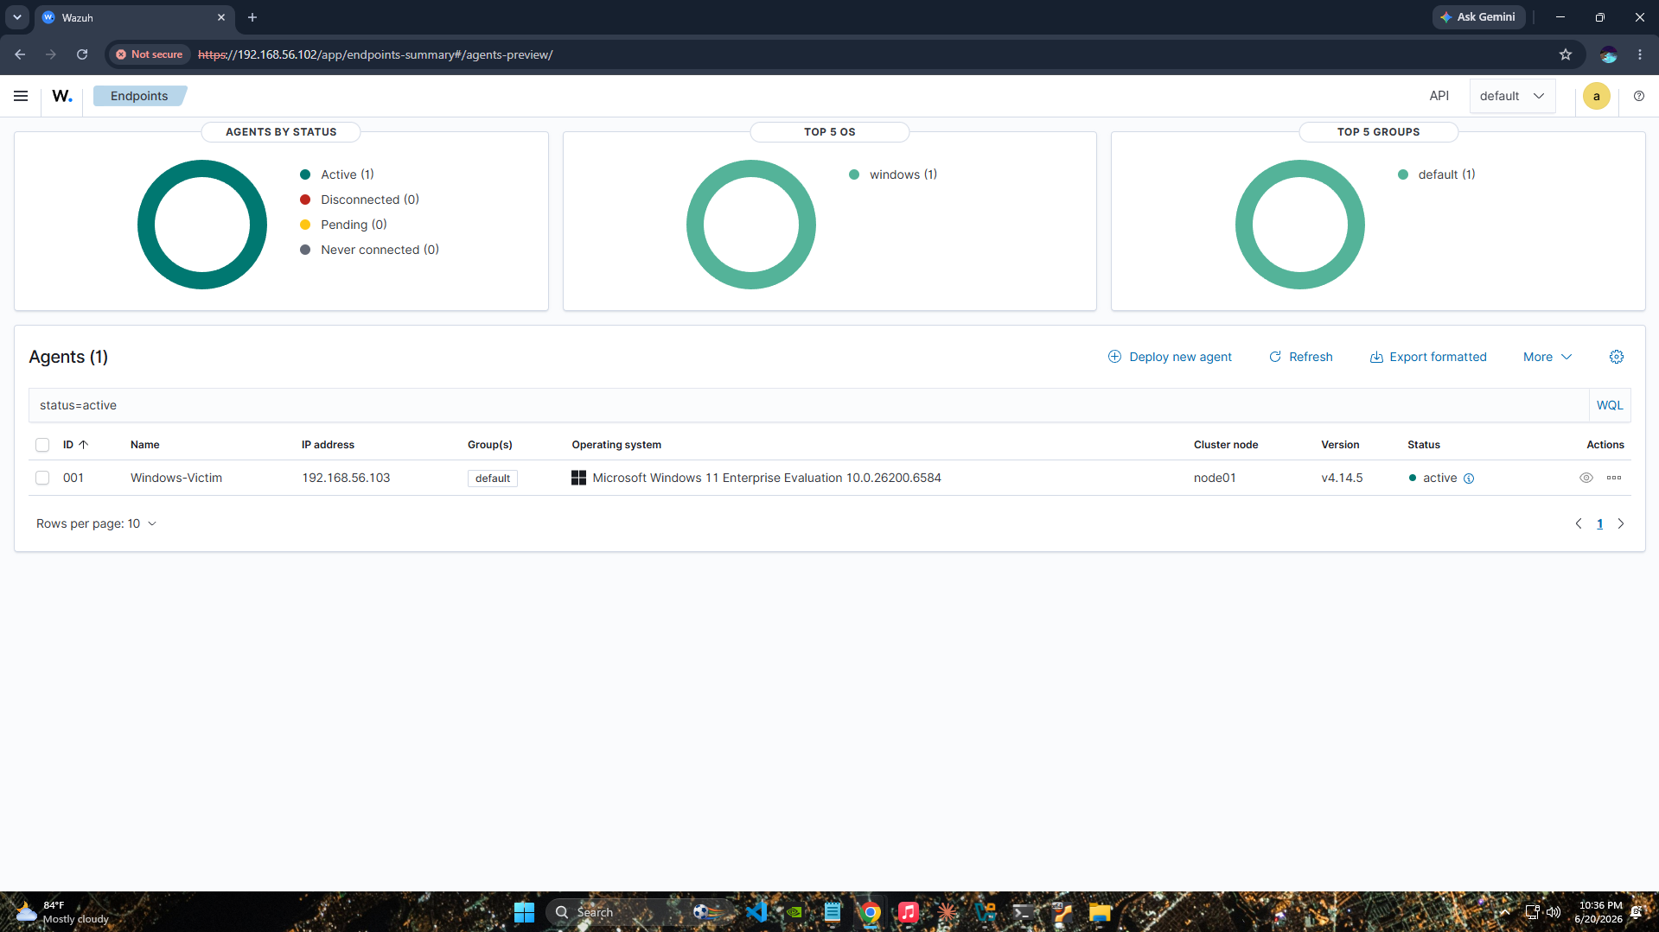The height and width of the screenshot is (932, 1659).
Task: Click the 'default' group badge in the table
Action: (x=493, y=478)
